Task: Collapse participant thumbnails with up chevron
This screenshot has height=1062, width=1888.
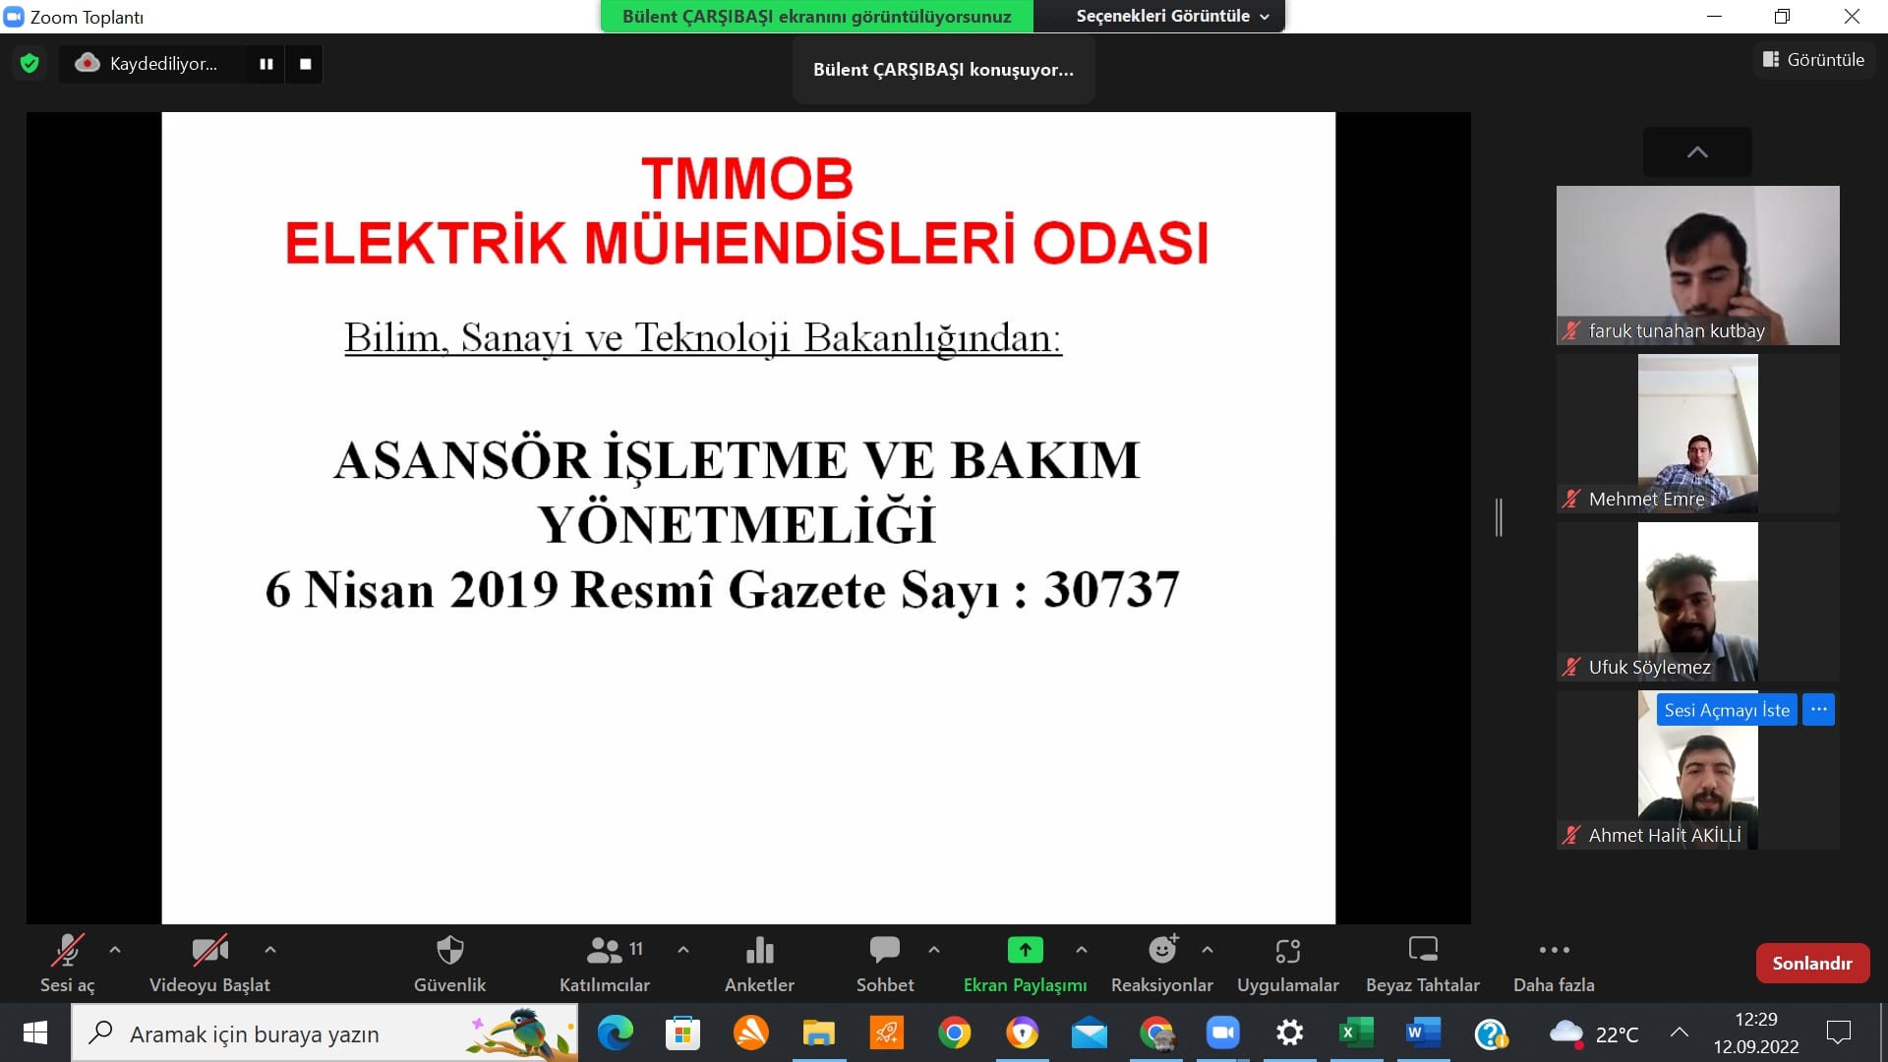Action: (1697, 152)
